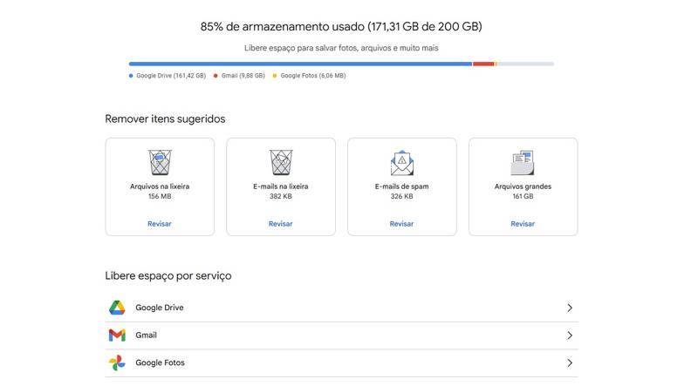Click the Google Drive triangle logo

(x=117, y=308)
